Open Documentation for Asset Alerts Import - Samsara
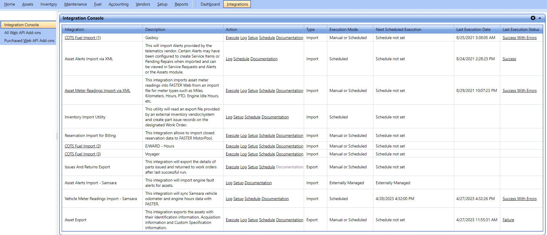This screenshot has height=235, width=547. coord(258,183)
